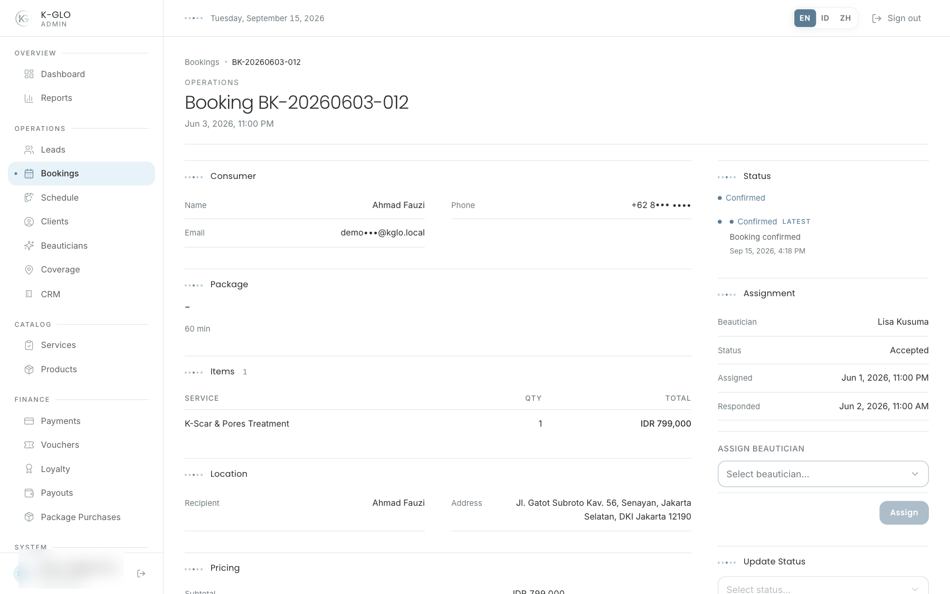
Task: Click the Payments card icon
Action: [29, 421]
